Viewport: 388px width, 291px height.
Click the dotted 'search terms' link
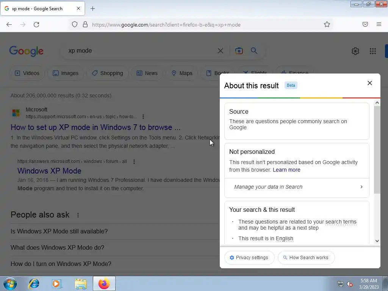341,222
